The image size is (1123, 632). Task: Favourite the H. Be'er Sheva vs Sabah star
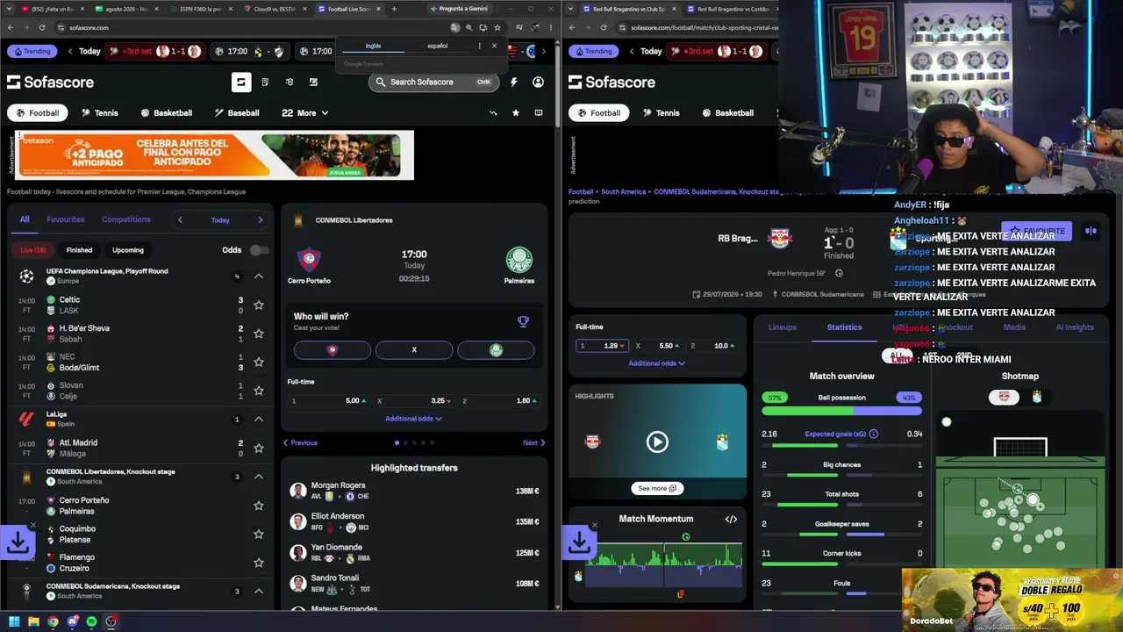258,334
